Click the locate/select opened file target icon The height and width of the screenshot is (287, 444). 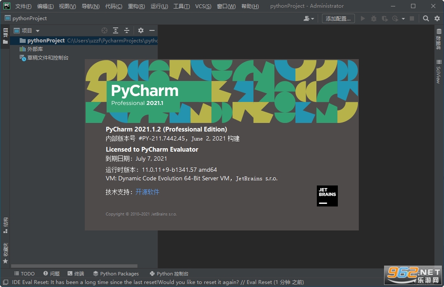tap(104, 30)
